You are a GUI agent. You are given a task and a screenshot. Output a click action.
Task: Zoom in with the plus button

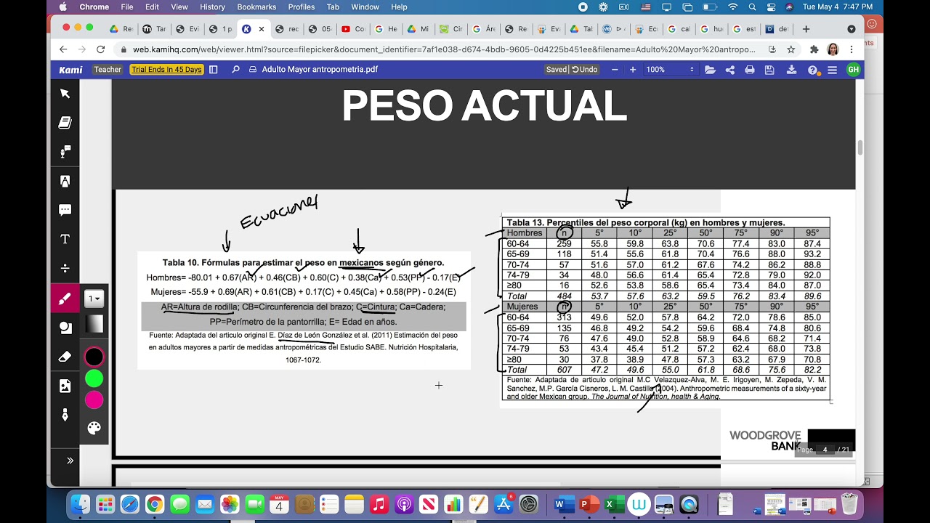633,70
